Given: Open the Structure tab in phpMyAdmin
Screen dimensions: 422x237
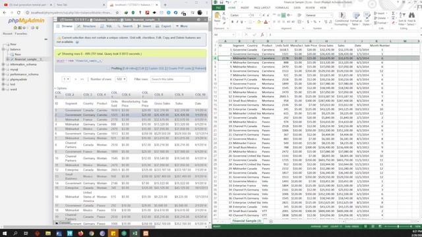Looking at the screenshot, I should pos(86,26).
